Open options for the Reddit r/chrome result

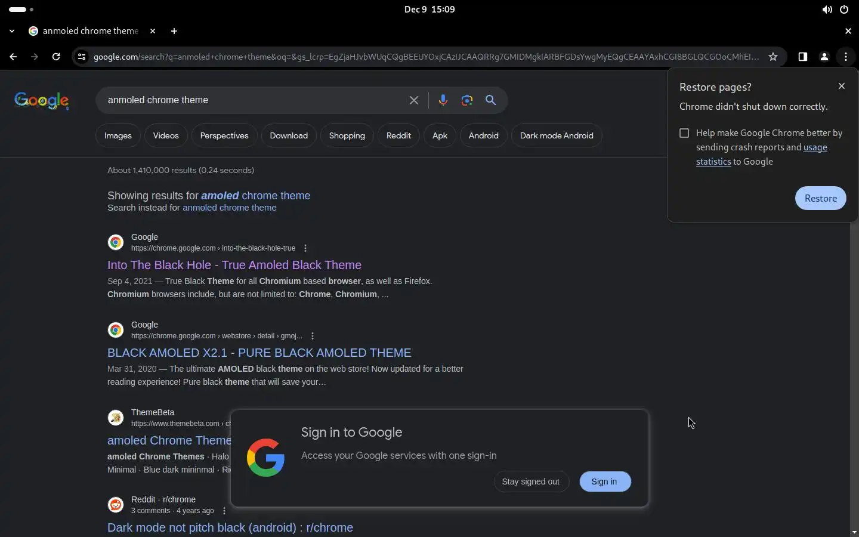224,511
